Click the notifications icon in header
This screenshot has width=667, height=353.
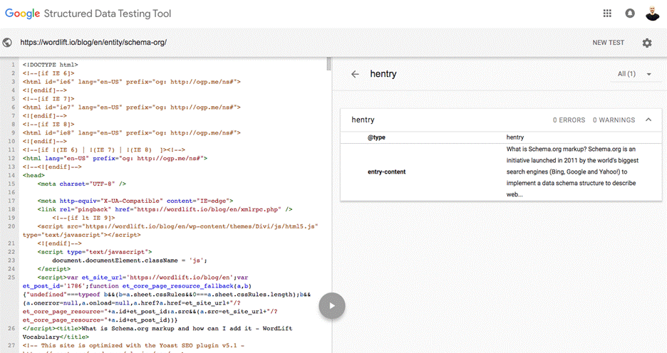(x=630, y=14)
